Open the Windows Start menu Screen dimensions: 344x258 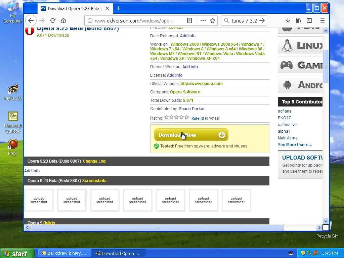point(17,253)
